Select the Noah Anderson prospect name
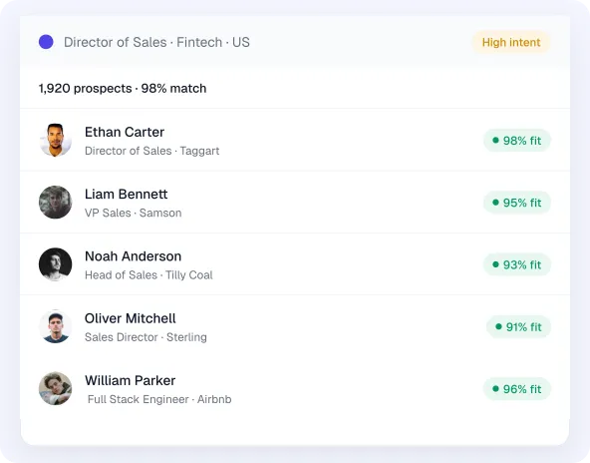Viewport: 590px width, 463px height. coord(134,256)
